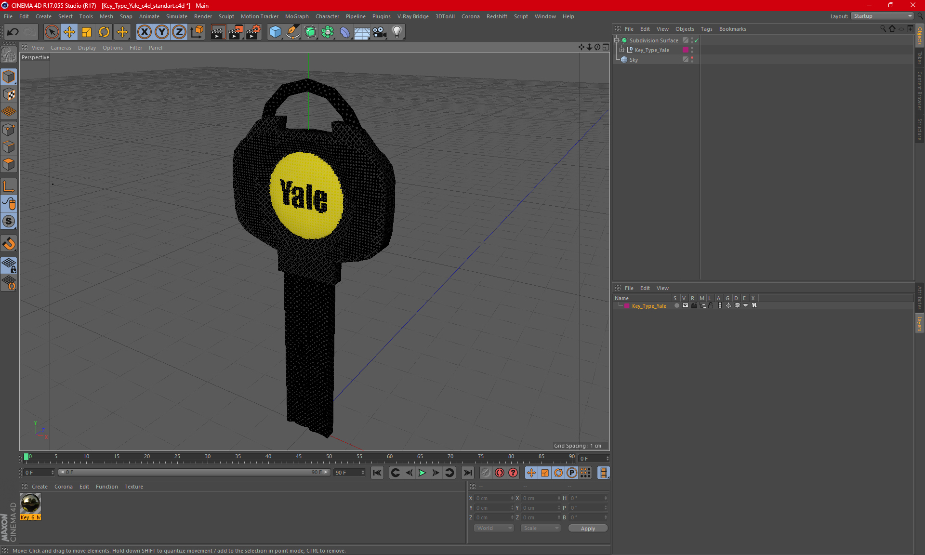This screenshot has width=925, height=555.
Task: Go to end of timeline
Action: point(467,473)
